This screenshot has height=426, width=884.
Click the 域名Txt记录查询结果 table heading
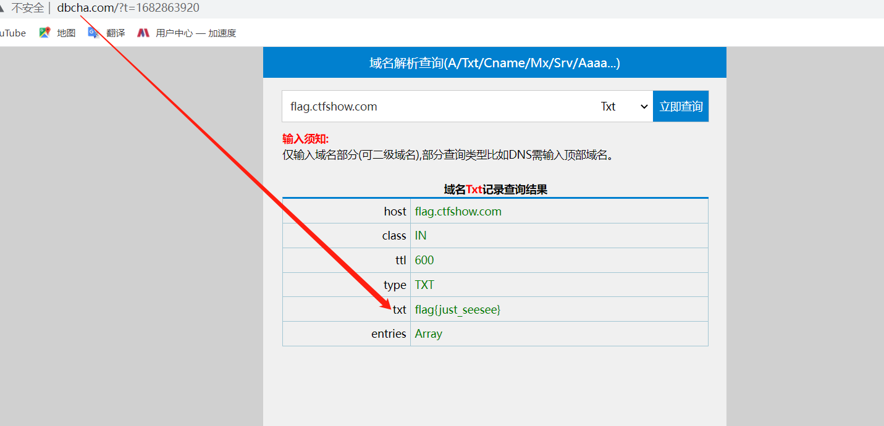point(495,190)
